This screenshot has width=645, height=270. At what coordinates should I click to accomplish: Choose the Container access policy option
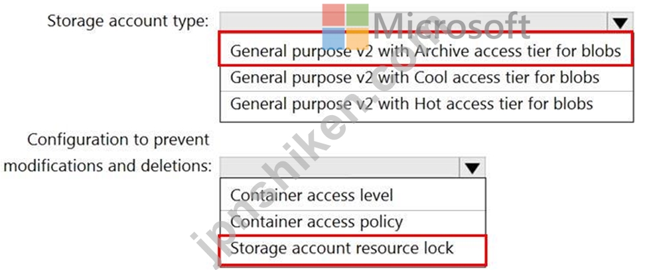point(353,222)
